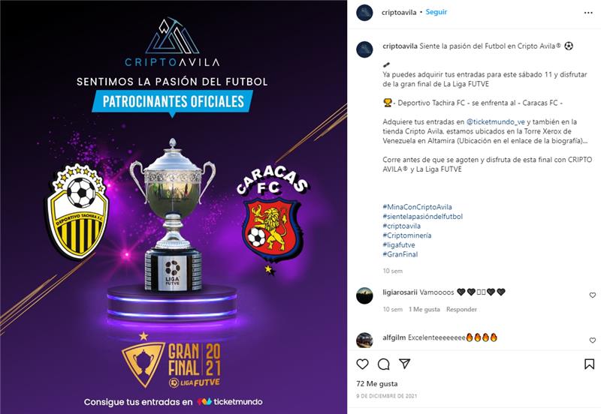
Task: Open hashtag #ligafutve
Action: pos(399,245)
